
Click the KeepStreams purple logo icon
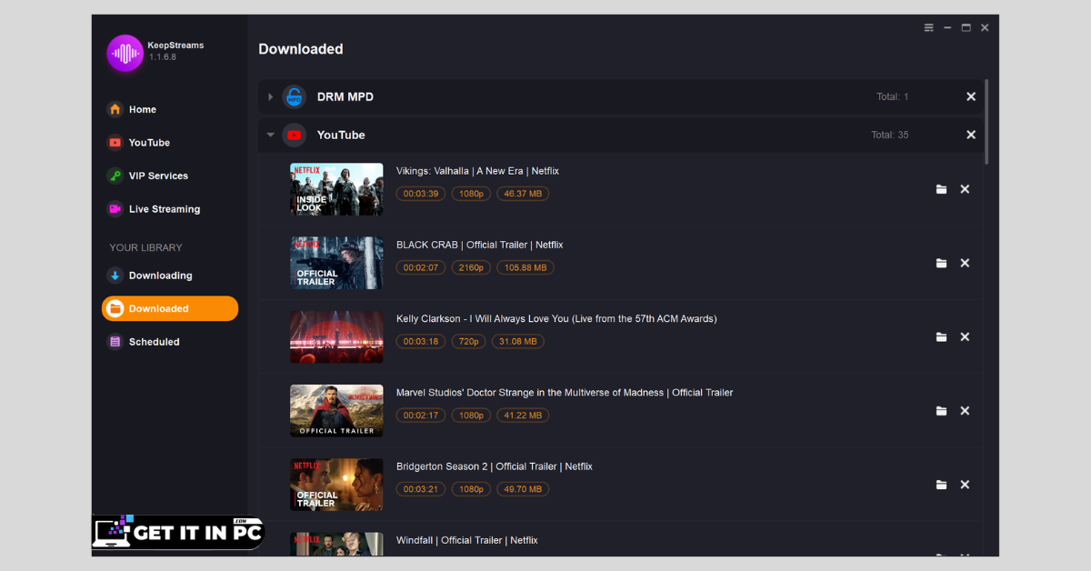tap(125, 53)
